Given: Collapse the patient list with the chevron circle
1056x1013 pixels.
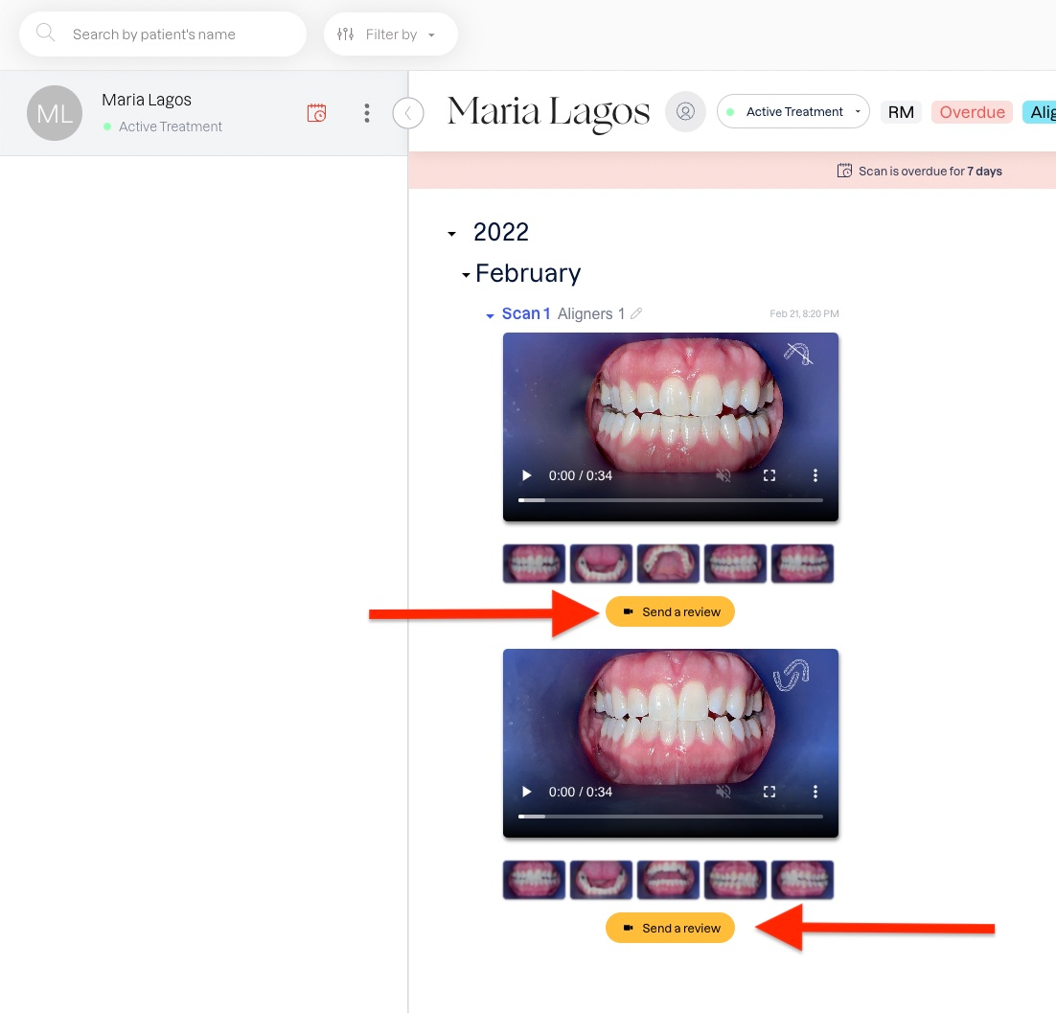Looking at the screenshot, I should click(408, 113).
